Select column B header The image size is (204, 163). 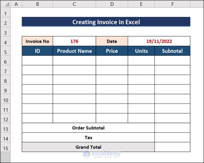37,4
